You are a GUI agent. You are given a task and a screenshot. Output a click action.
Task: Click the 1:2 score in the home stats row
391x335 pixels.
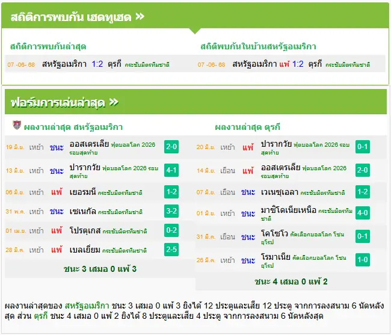(298, 64)
